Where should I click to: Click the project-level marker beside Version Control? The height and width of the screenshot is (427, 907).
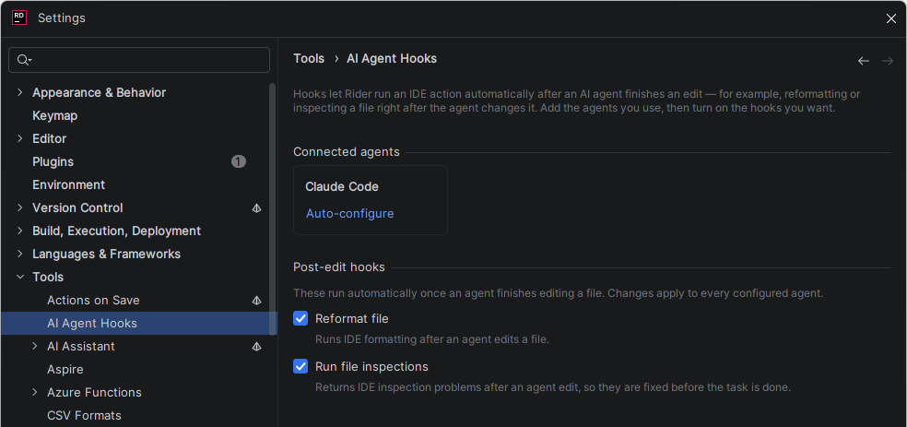257,208
